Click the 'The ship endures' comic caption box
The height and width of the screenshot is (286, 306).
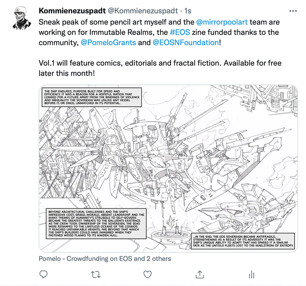92,97
